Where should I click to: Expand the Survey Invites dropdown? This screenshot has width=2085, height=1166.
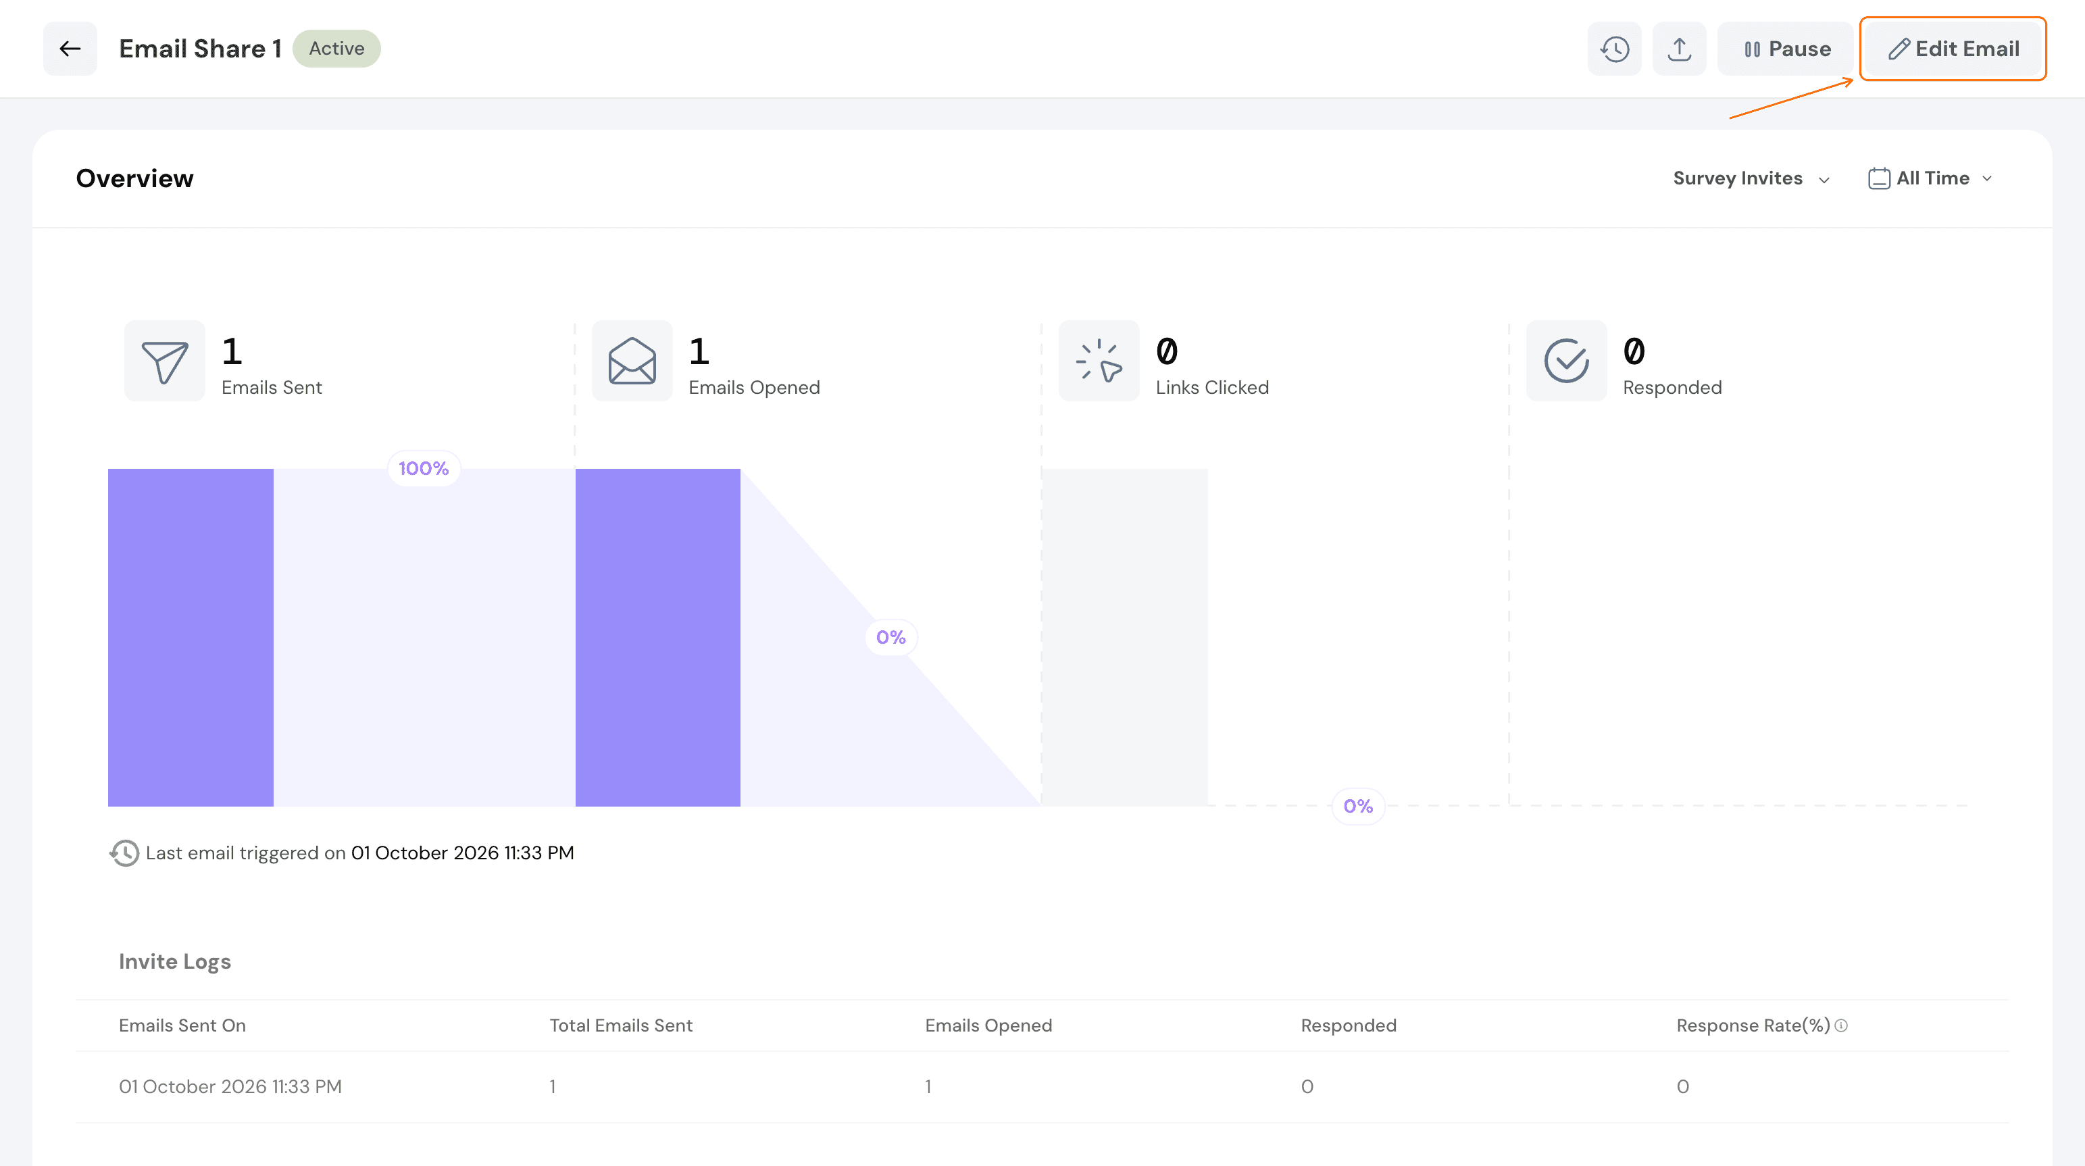(x=1751, y=178)
